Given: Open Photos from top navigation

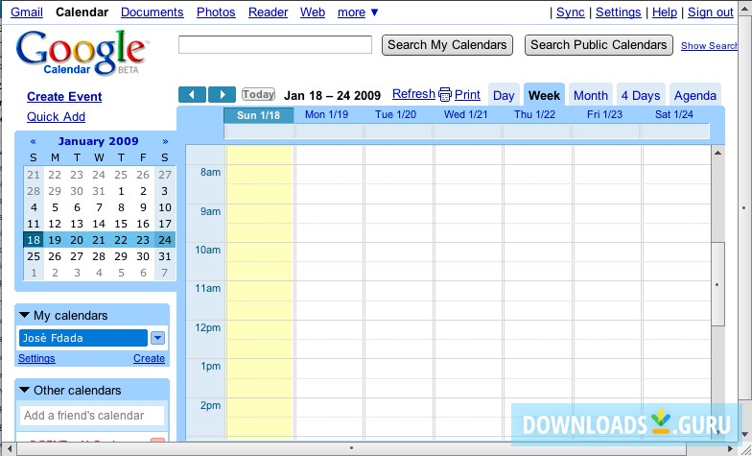Looking at the screenshot, I should [x=216, y=12].
